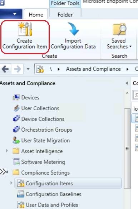Click the Orchestration Groups icon

(16, 130)
